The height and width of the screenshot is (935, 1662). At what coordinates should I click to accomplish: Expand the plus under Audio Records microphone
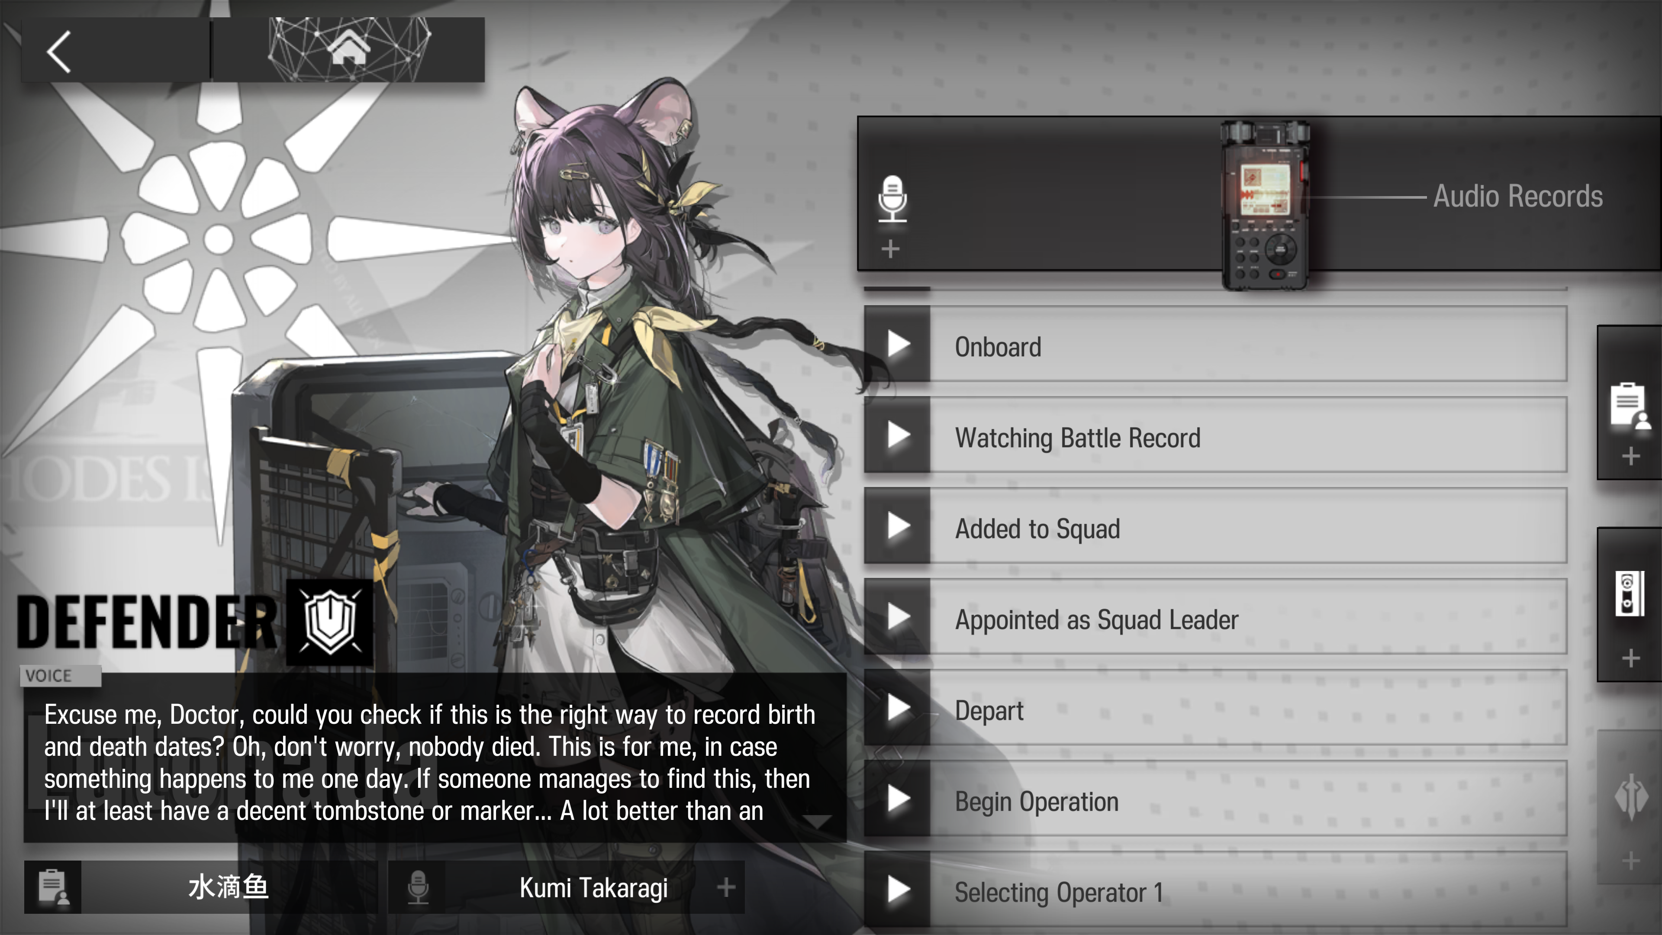[x=890, y=248]
